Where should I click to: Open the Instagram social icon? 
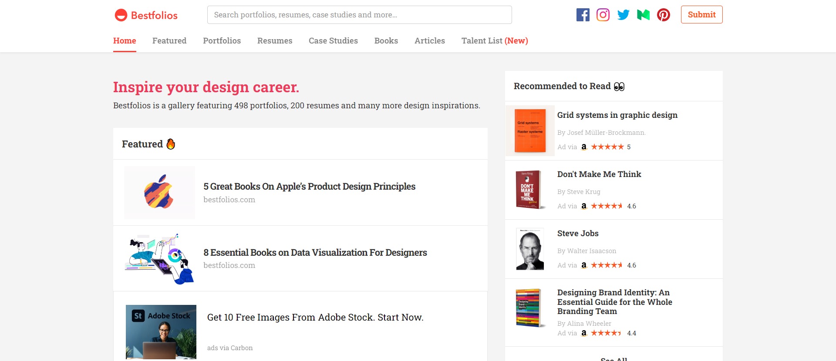[603, 15]
